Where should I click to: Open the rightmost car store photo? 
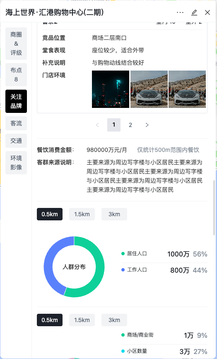click(x=187, y=89)
